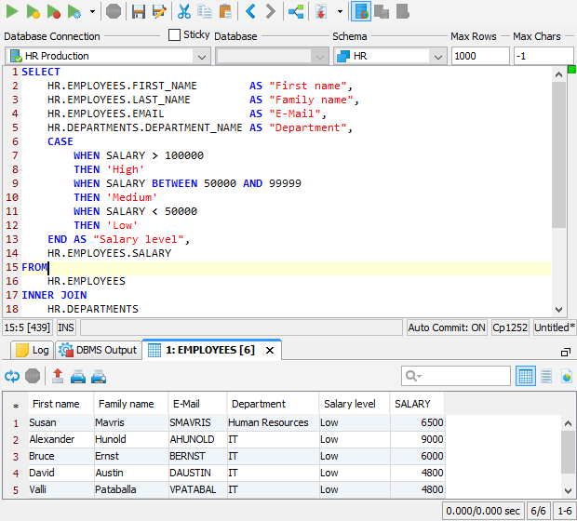Enable the Sticky checkbox
This screenshot has height=521, width=577.
[x=175, y=35]
